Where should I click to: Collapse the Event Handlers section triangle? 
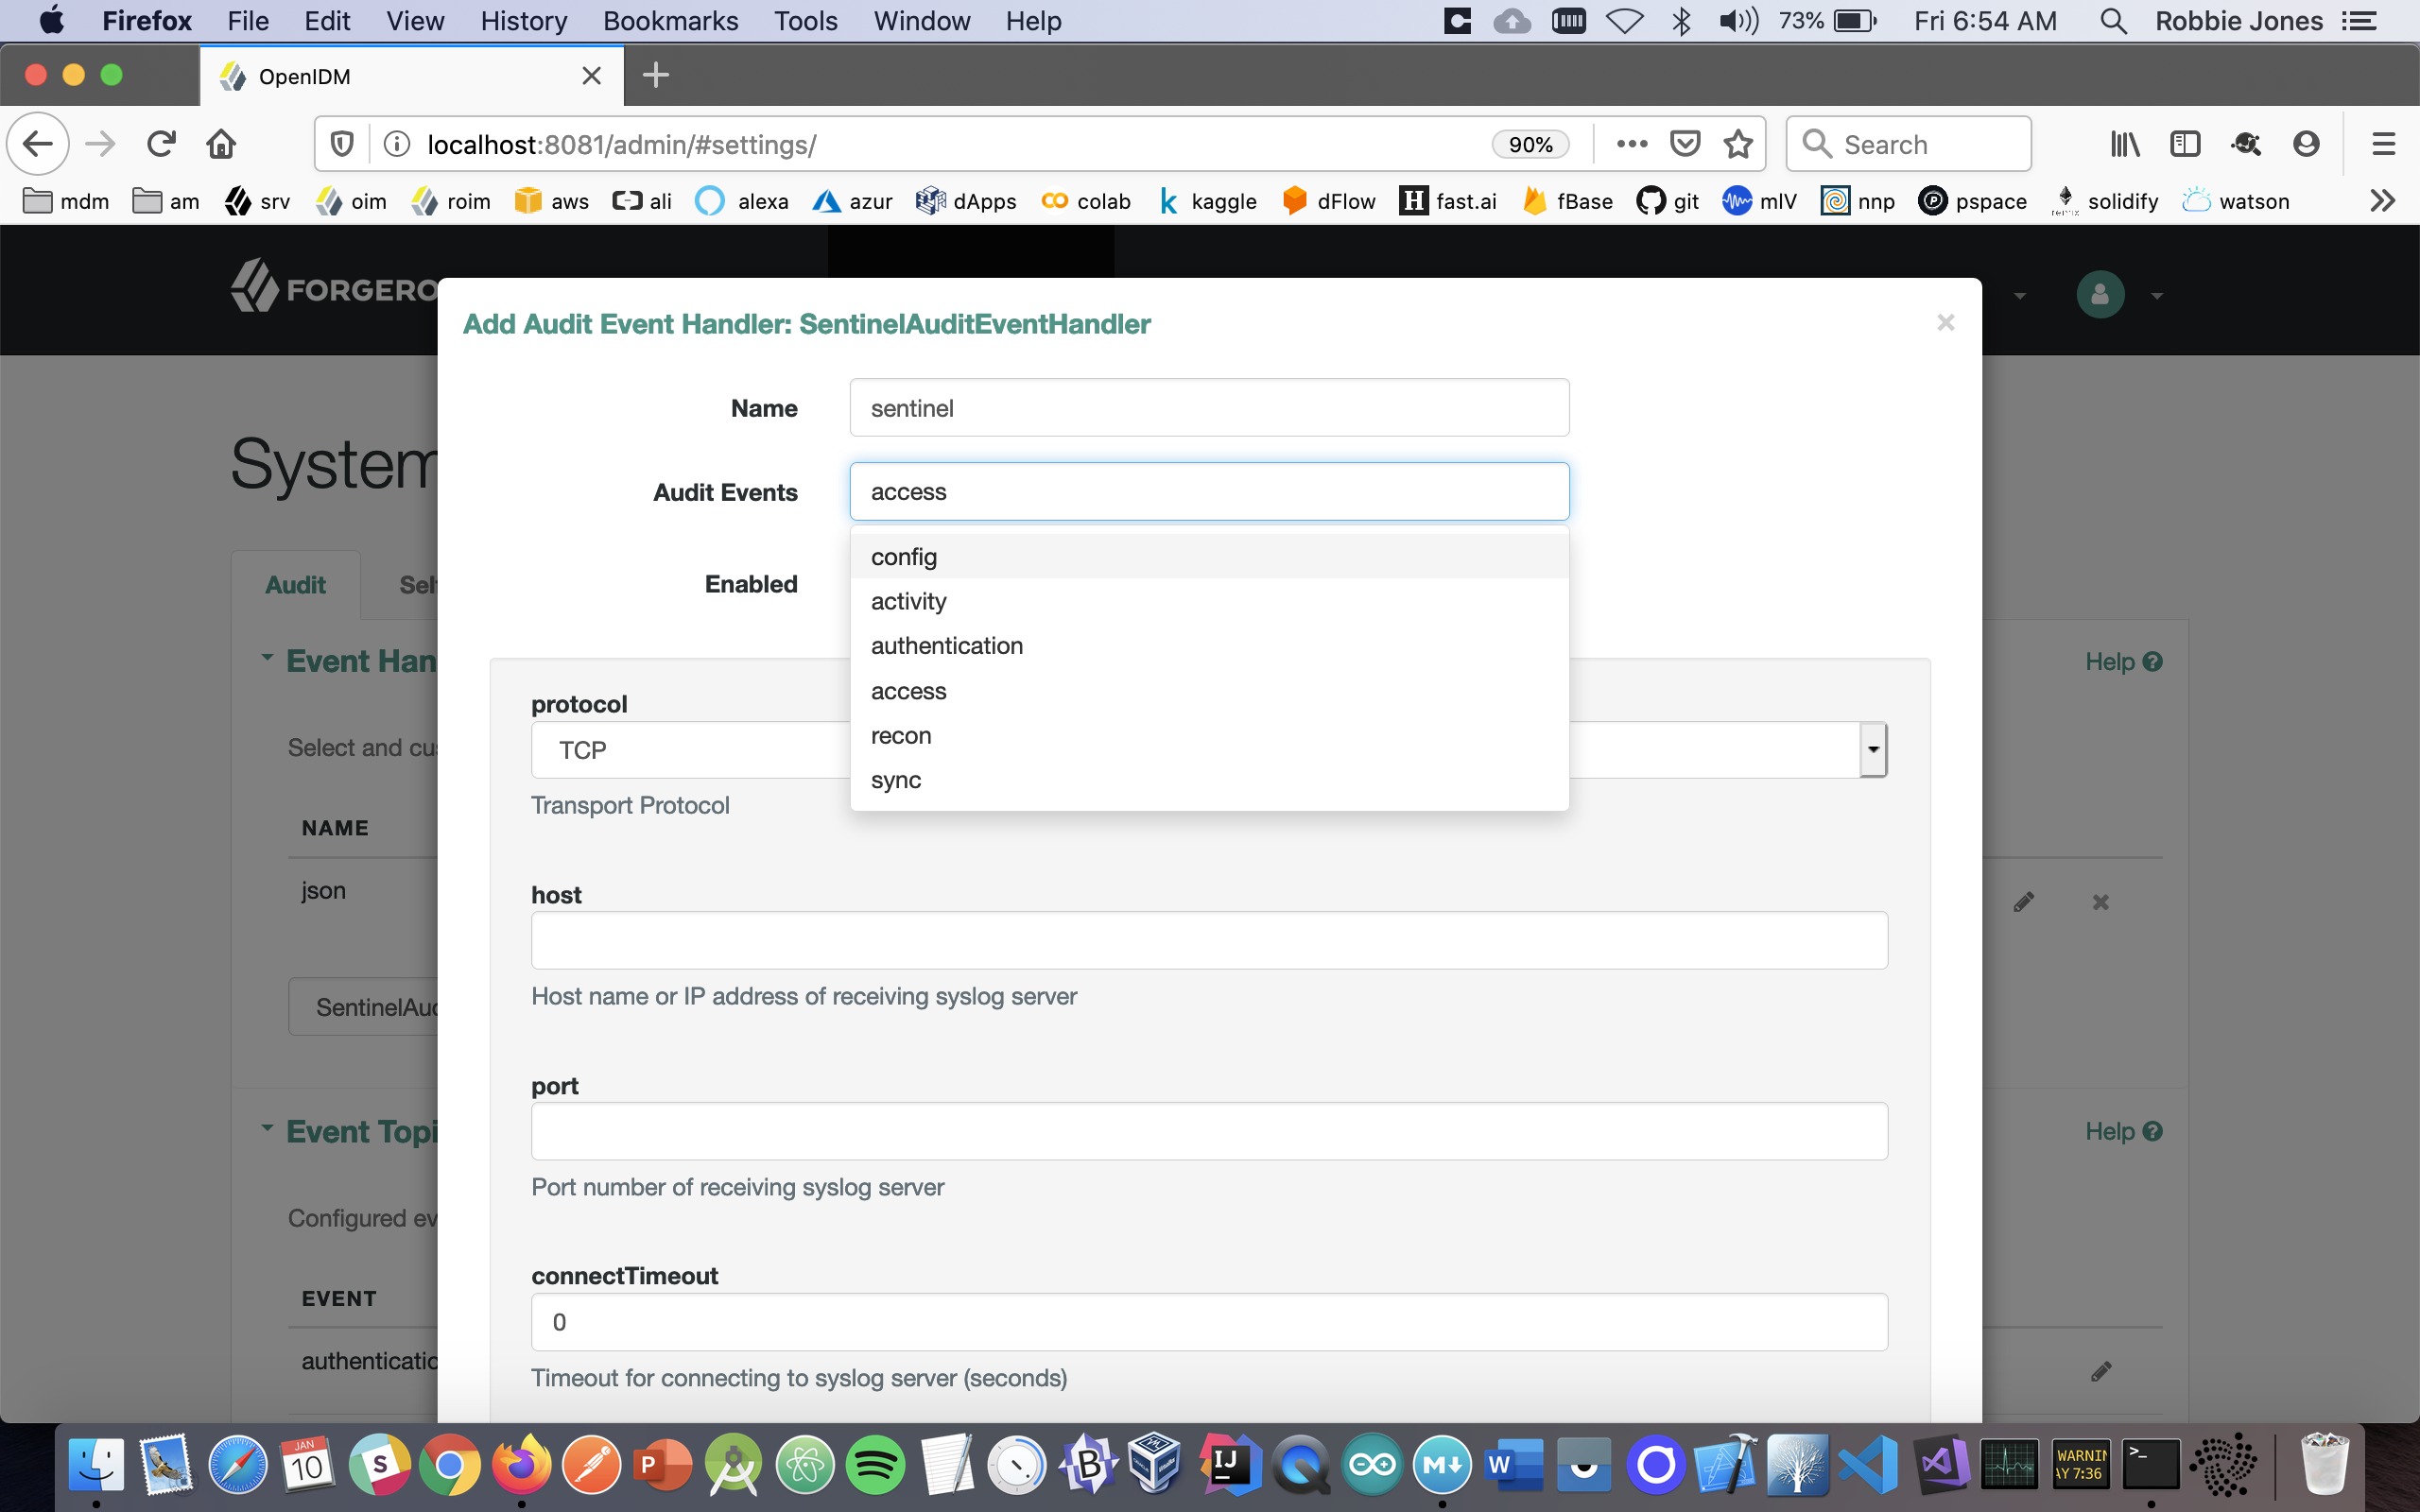267,659
